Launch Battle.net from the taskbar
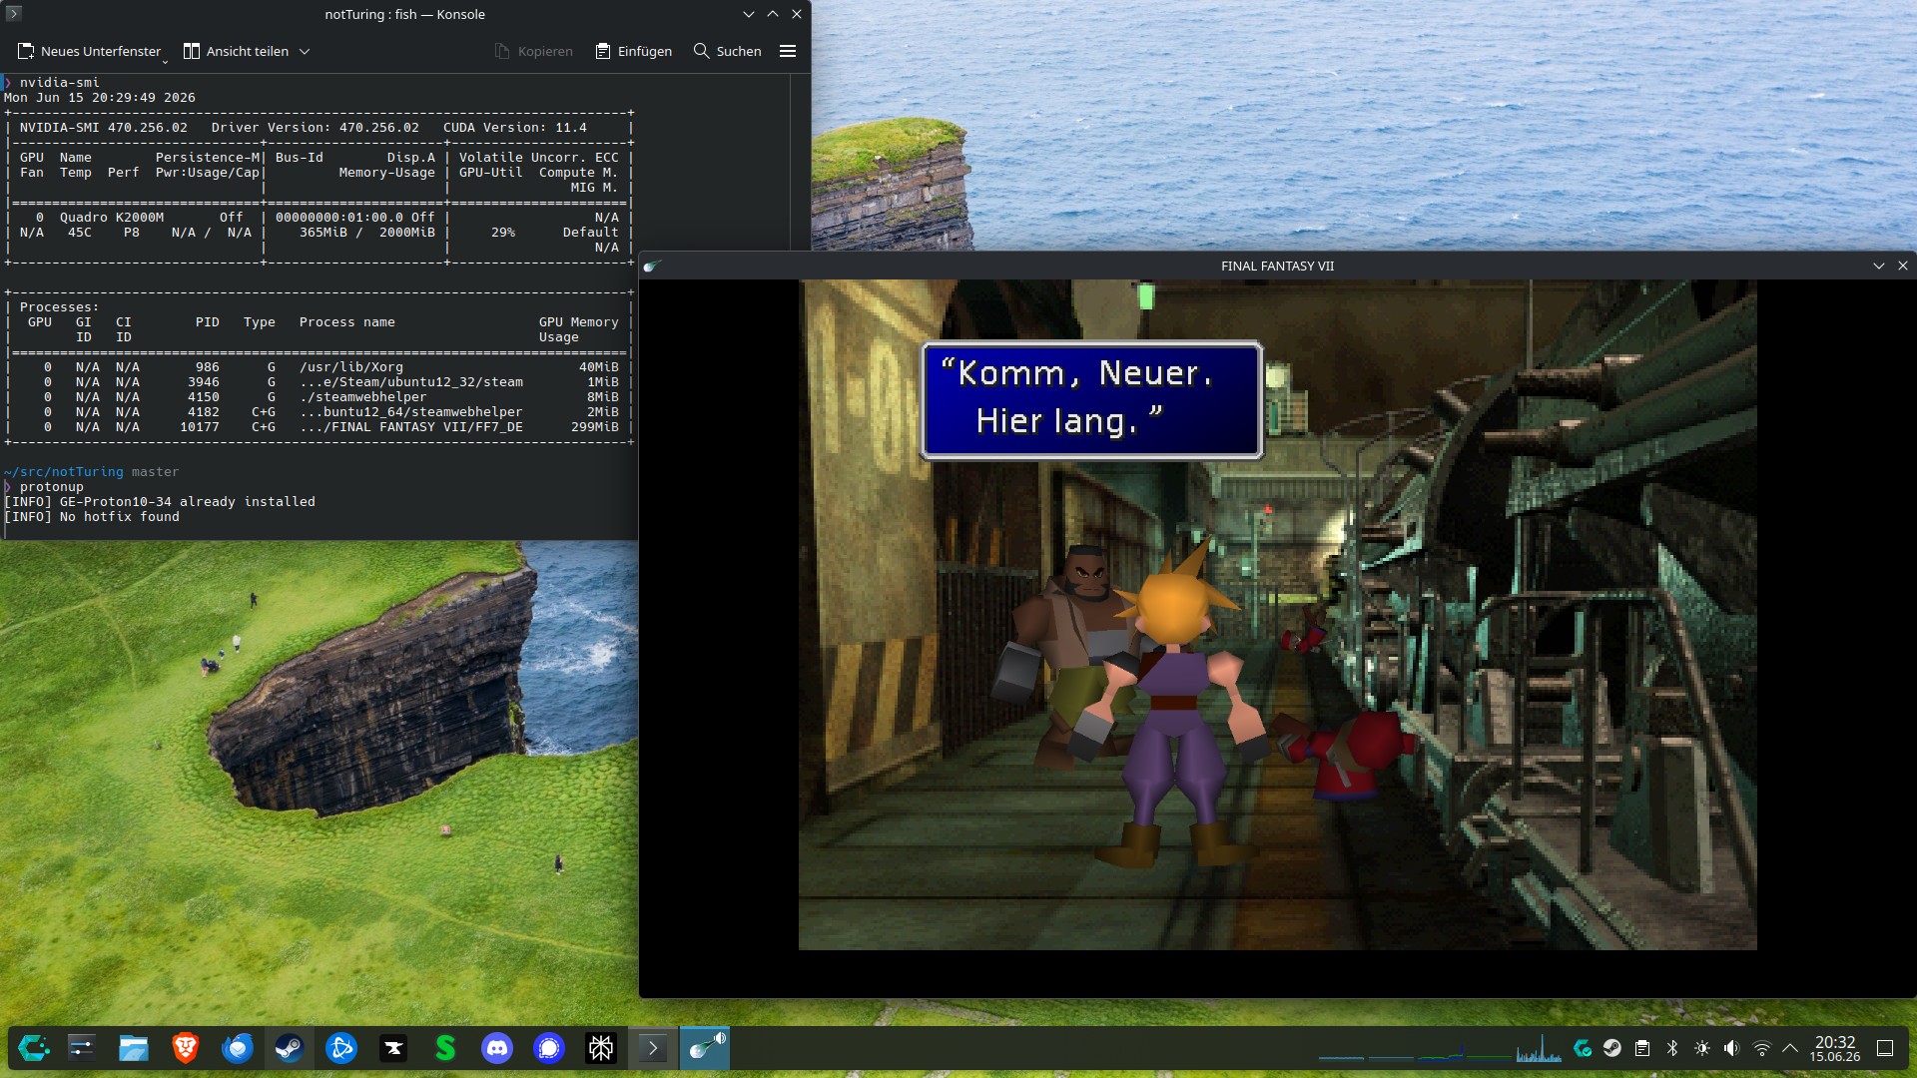This screenshot has width=1917, height=1078. (341, 1048)
